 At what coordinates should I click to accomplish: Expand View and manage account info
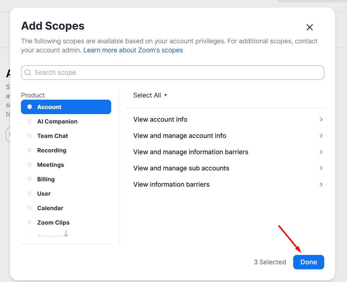point(321,136)
